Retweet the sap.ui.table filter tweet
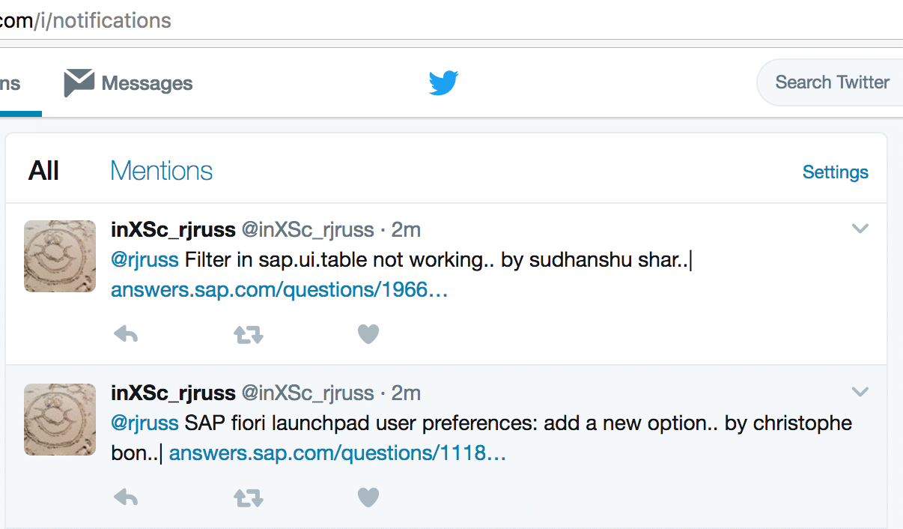This screenshot has height=529, width=903. (248, 334)
